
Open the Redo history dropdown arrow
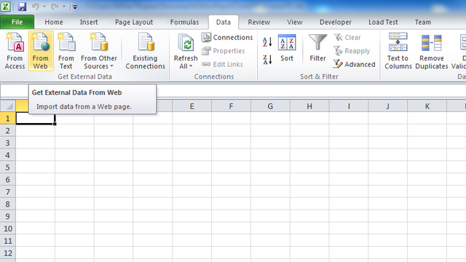[x=64, y=7]
